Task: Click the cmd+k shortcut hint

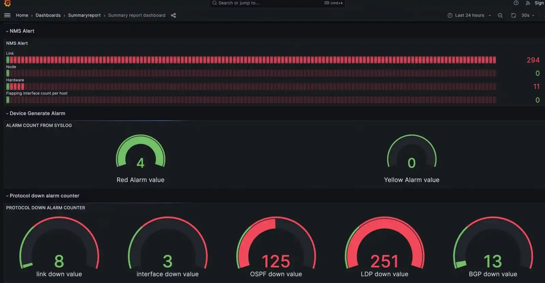Action: 334,3
